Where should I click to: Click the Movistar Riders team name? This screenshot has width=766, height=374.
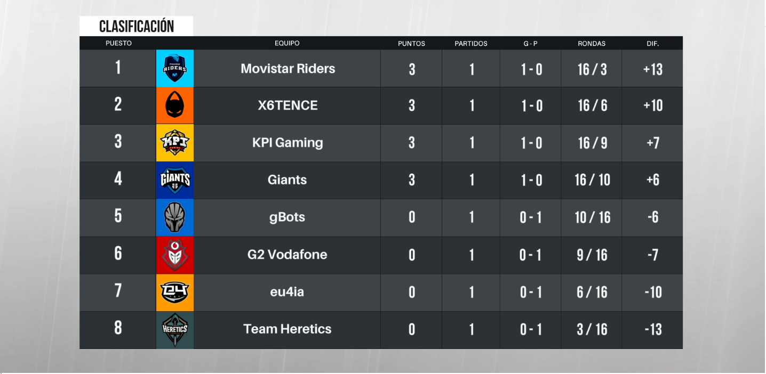click(x=288, y=68)
